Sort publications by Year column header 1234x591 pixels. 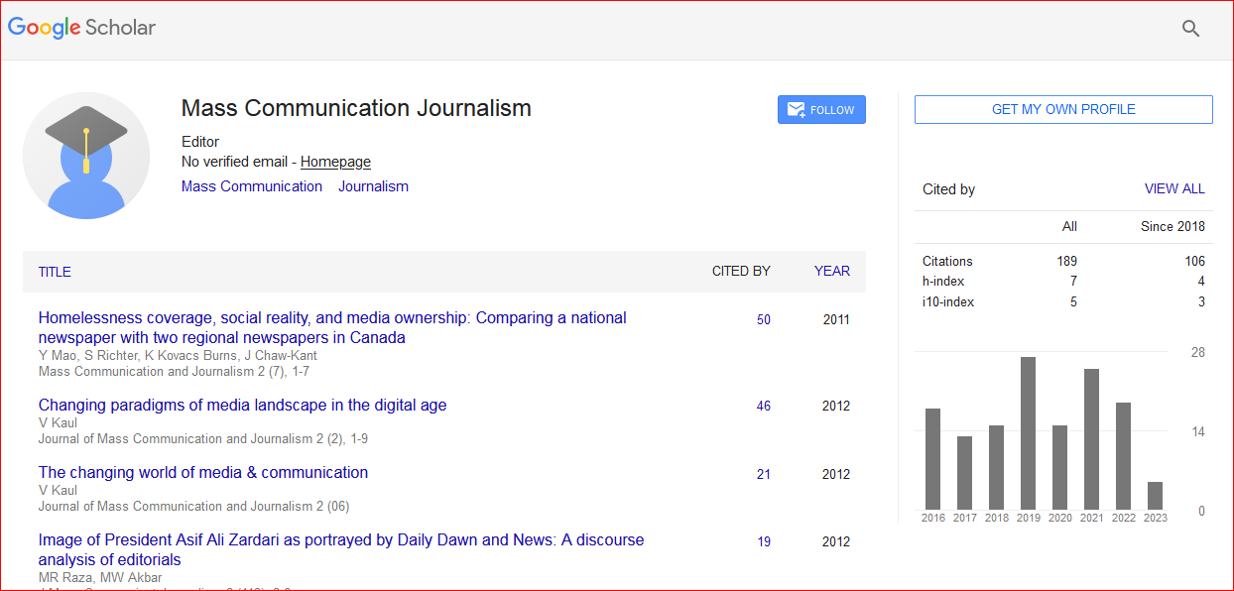831,271
